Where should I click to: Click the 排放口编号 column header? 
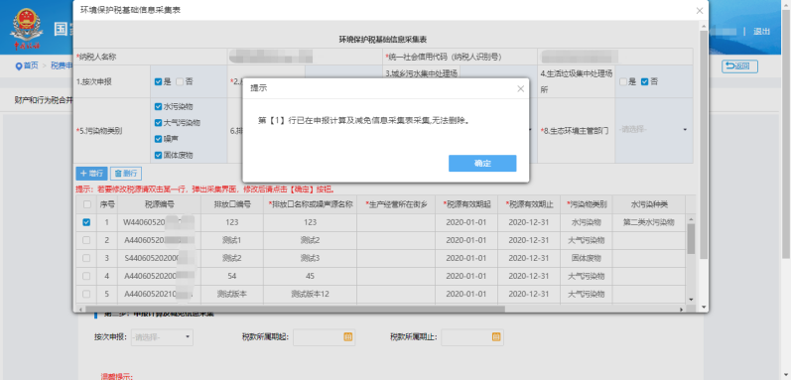tap(232, 204)
